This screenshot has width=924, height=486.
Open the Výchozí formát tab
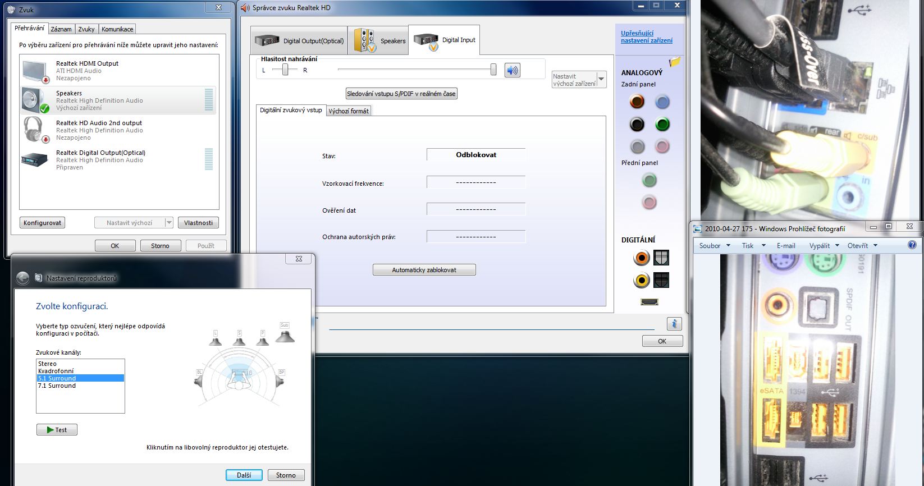point(349,111)
